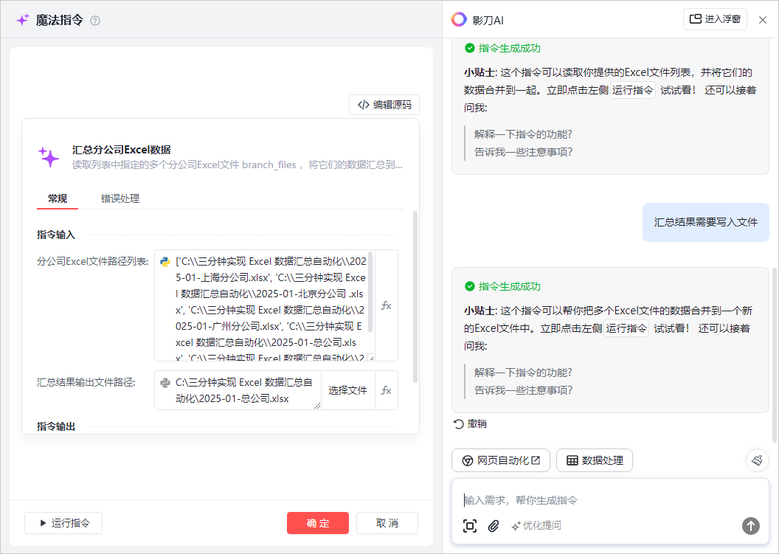Screen dimensions: 779x554
Task: Click 选择文件 to choose output file
Action: (x=347, y=390)
